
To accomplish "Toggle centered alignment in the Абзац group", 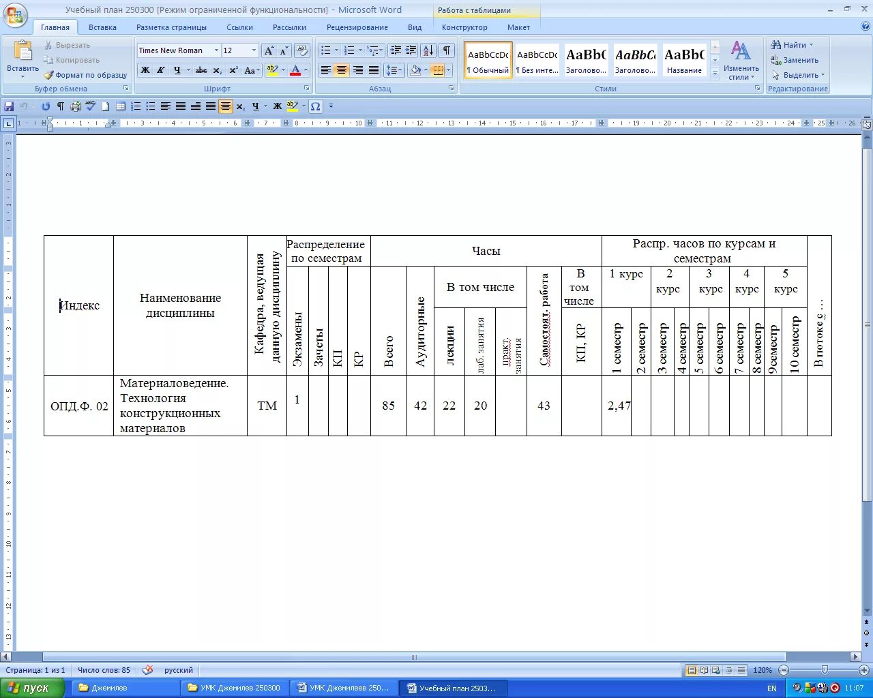I will [342, 70].
